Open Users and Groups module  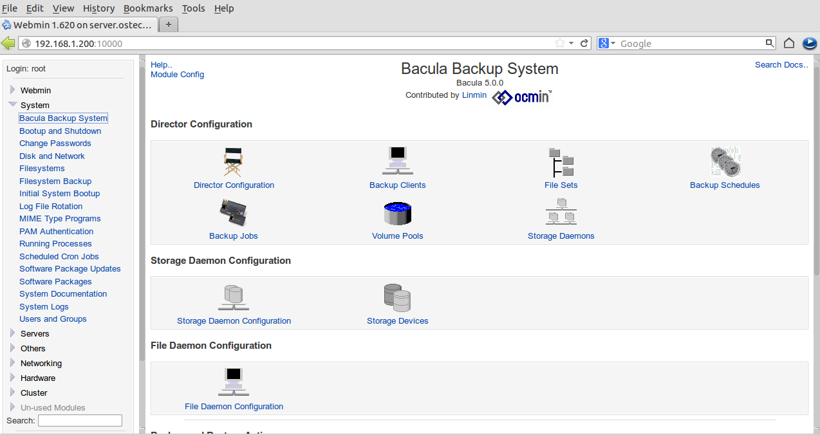coord(53,319)
